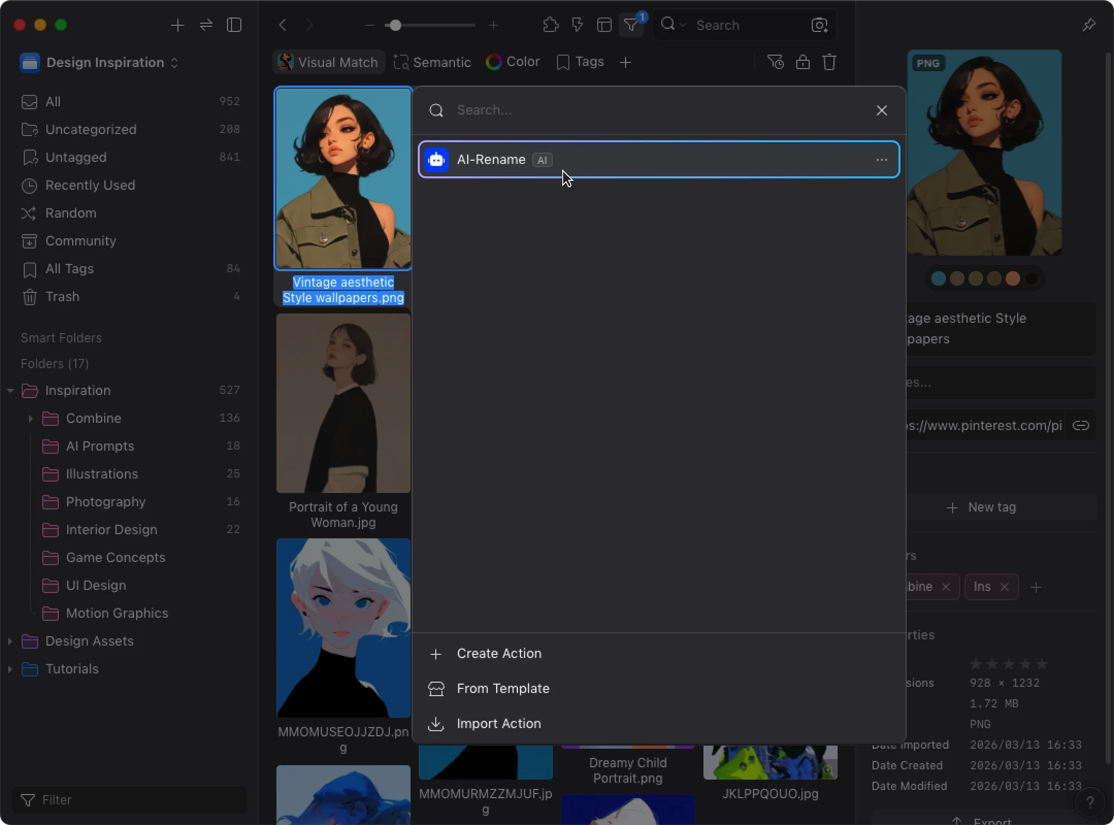The height and width of the screenshot is (825, 1114).
Task: Click the orange color swatch in the palette
Action: point(1012,279)
